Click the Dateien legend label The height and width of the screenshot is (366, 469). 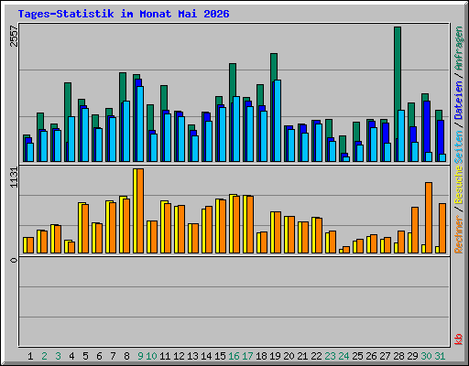coord(458,101)
